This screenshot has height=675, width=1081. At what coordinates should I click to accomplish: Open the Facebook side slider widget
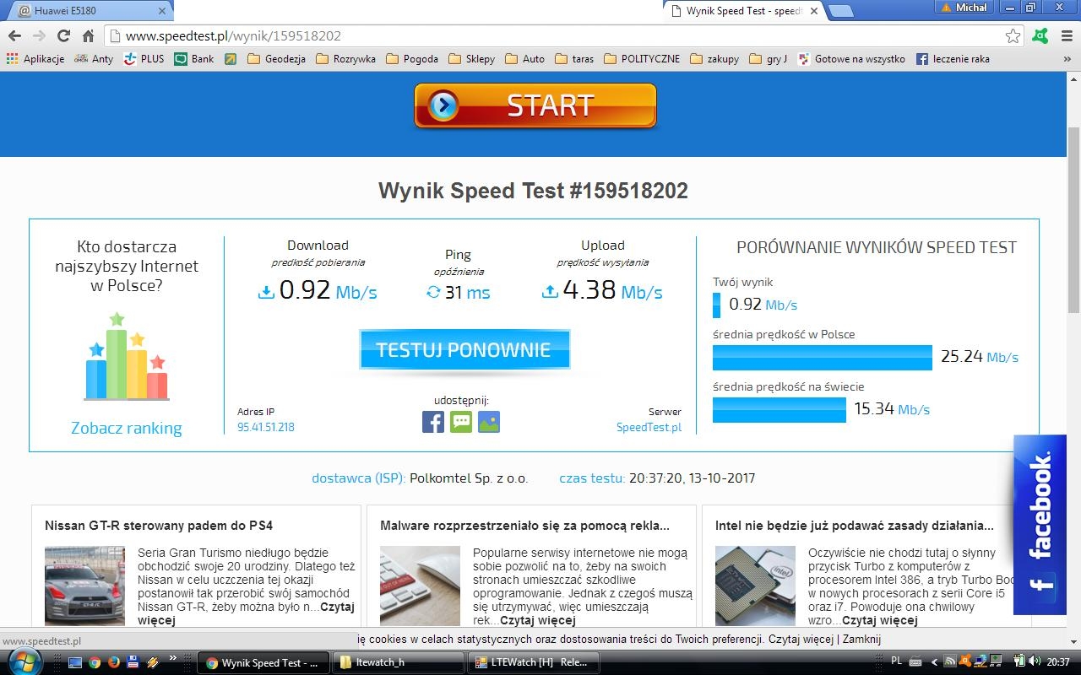[x=1040, y=525]
